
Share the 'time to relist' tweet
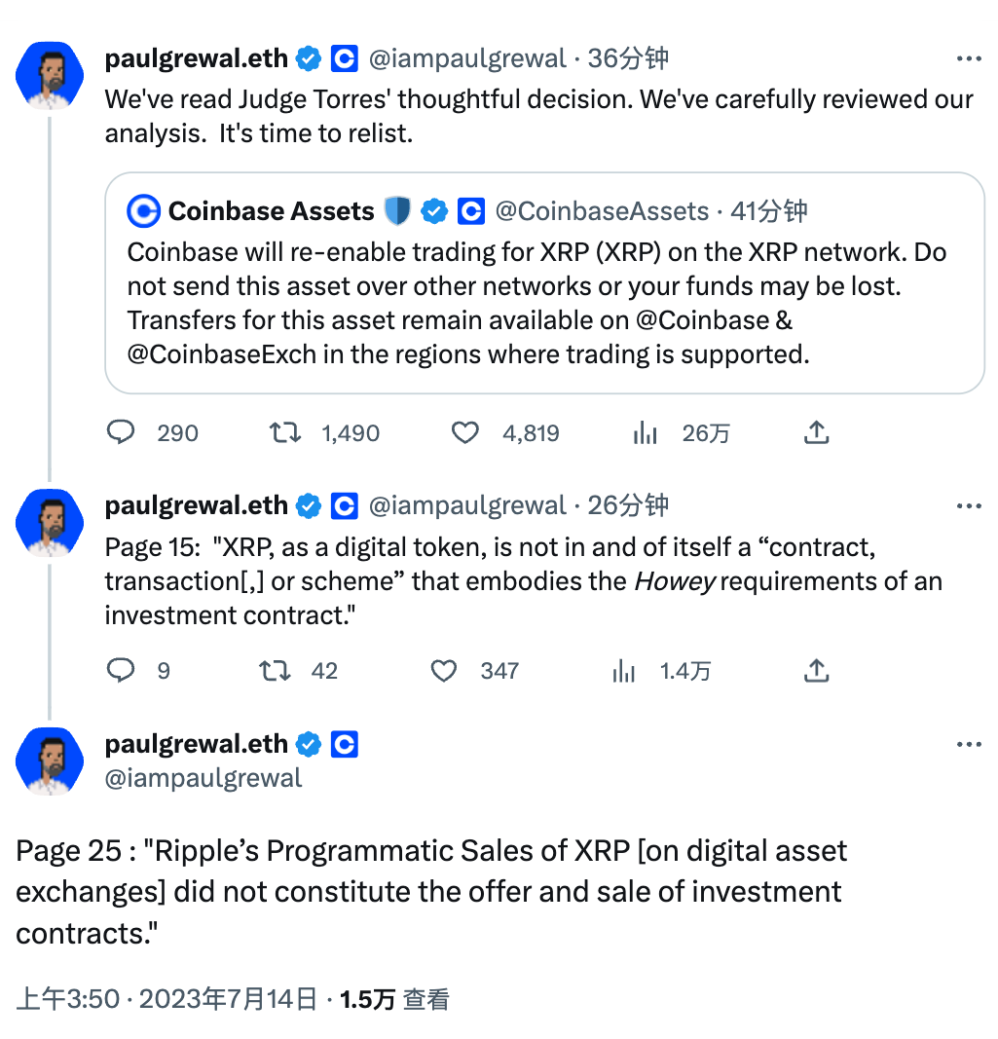pos(816,432)
